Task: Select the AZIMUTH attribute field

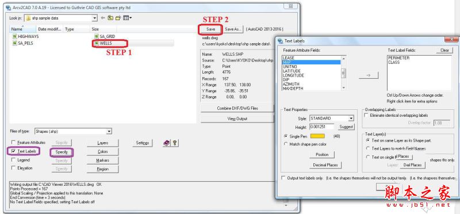Action: (x=311, y=84)
